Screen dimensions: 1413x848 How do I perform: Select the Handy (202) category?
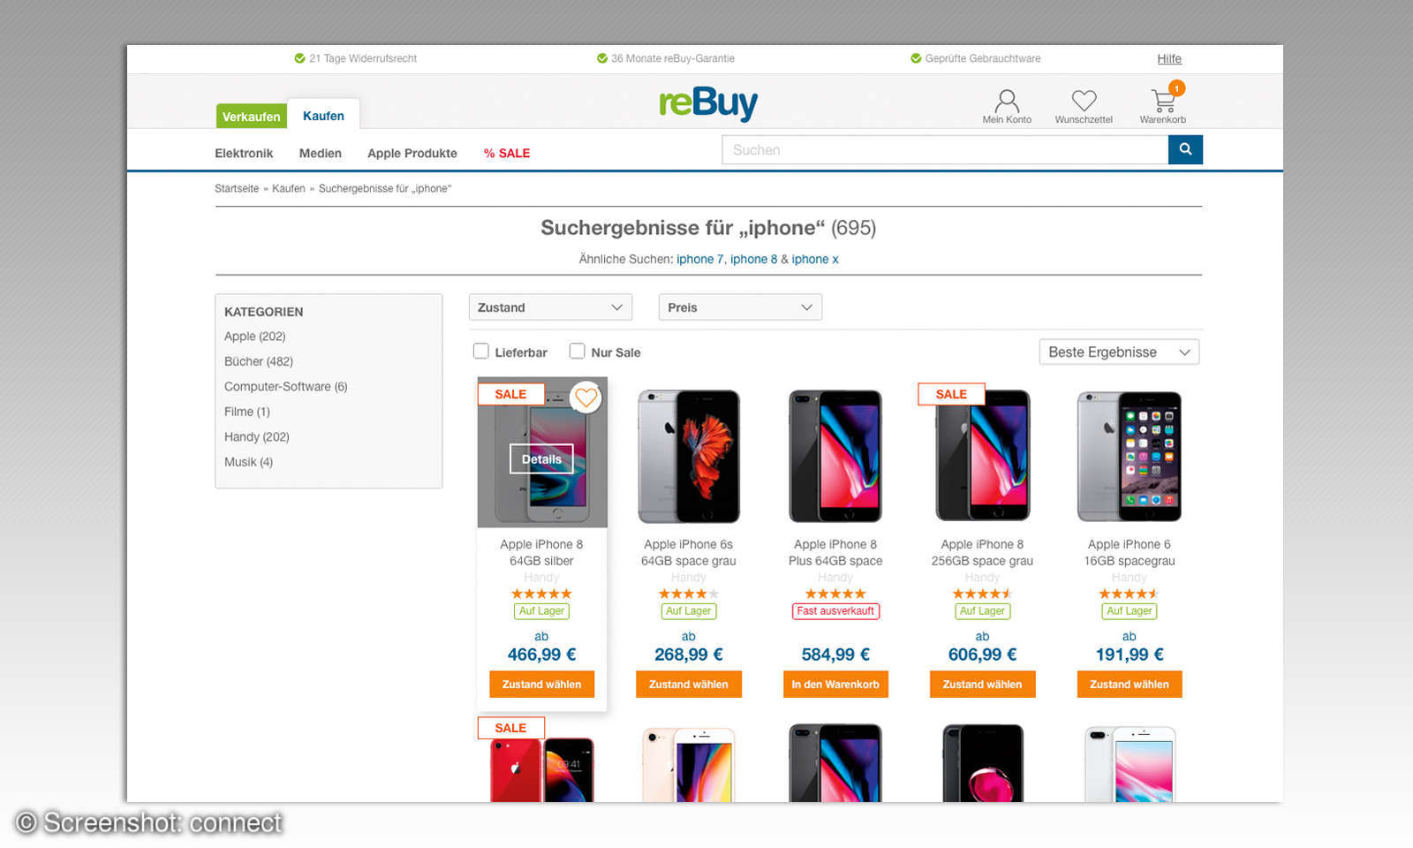[257, 437]
